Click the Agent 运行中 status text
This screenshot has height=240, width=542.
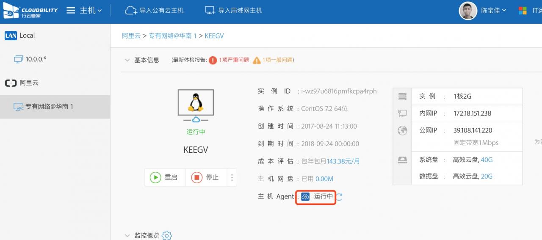324,196
